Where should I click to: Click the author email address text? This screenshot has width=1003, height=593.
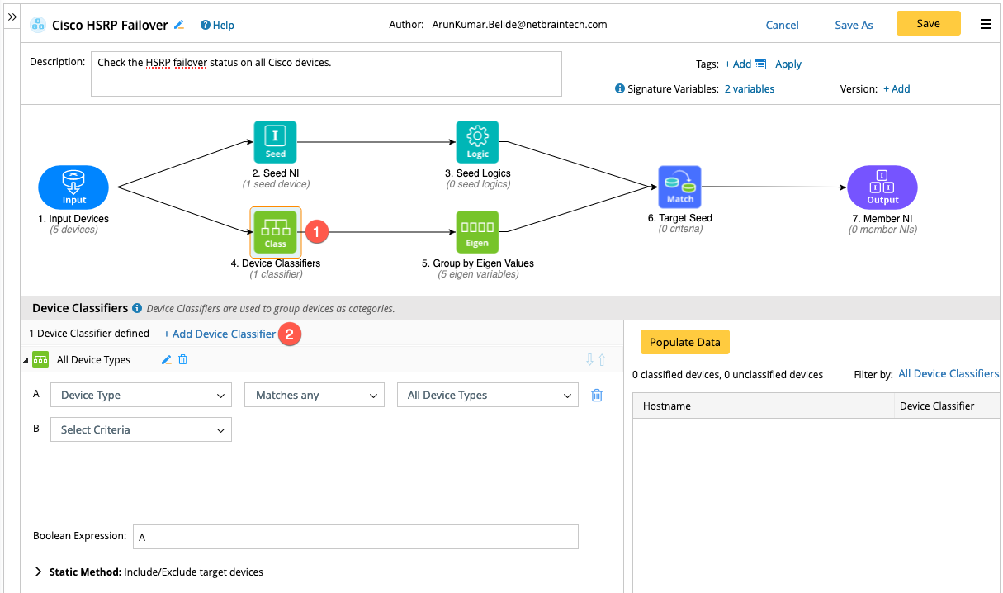tap(519, 25)
